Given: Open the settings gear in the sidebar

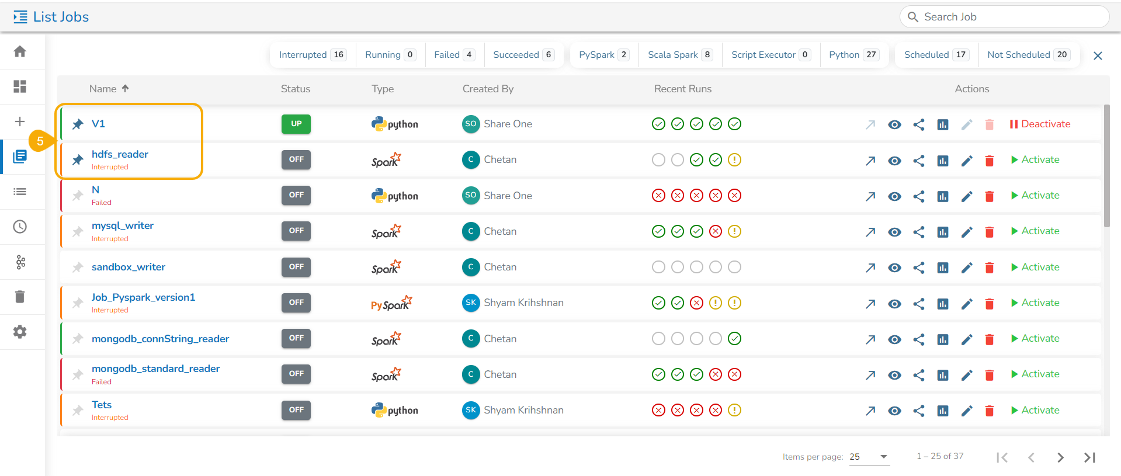Looking at the screenshot, I should tap(20, 332).
